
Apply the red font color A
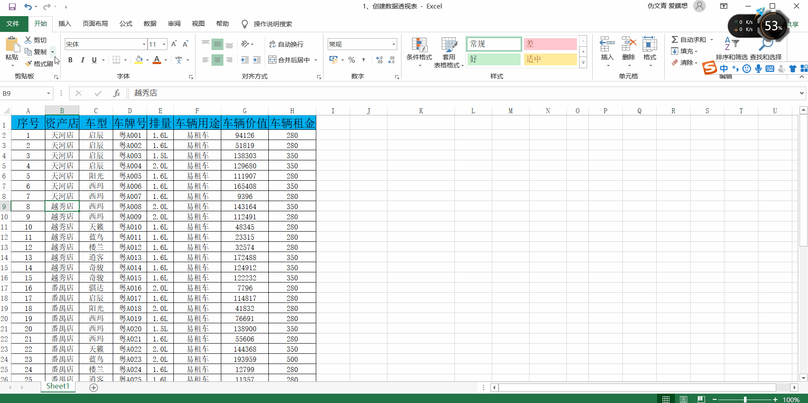[x=157, y=60]
